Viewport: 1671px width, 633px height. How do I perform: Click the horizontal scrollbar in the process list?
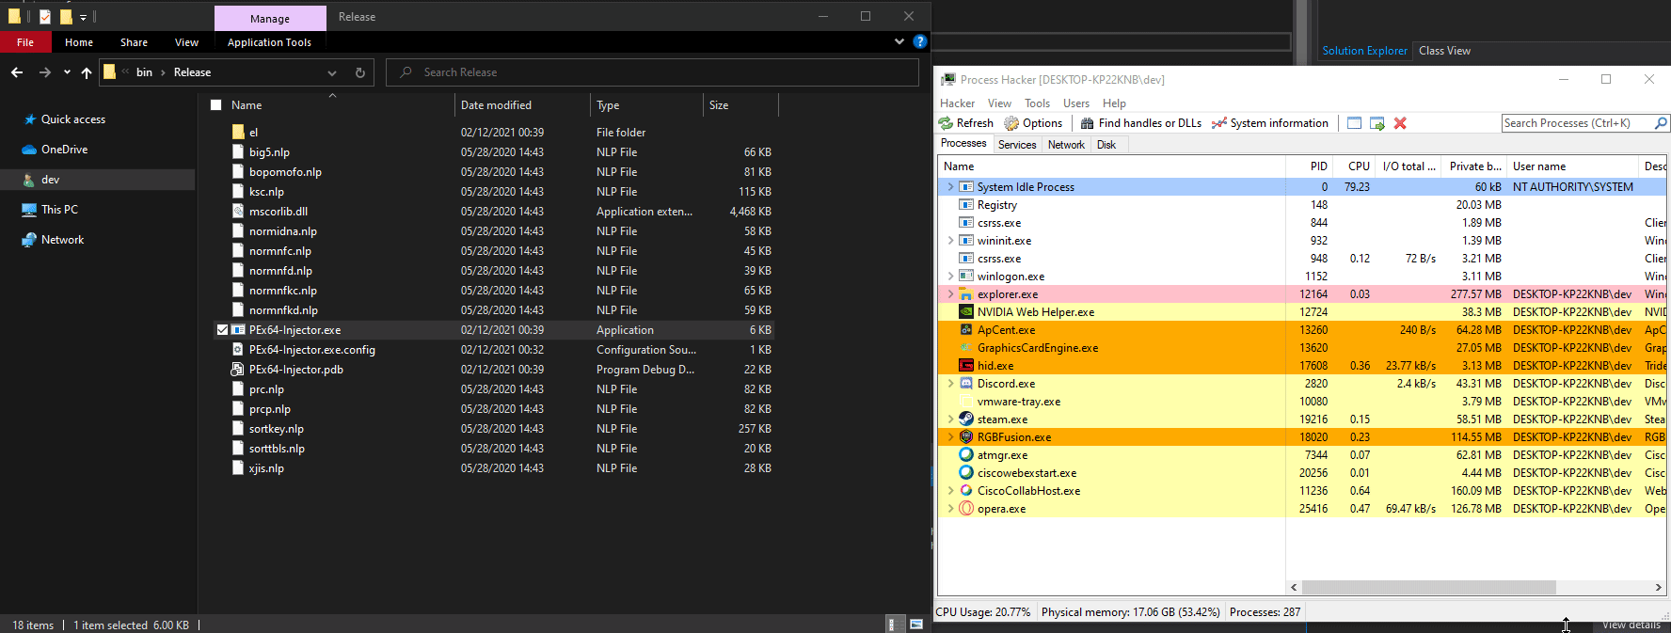pos(1428,587)
